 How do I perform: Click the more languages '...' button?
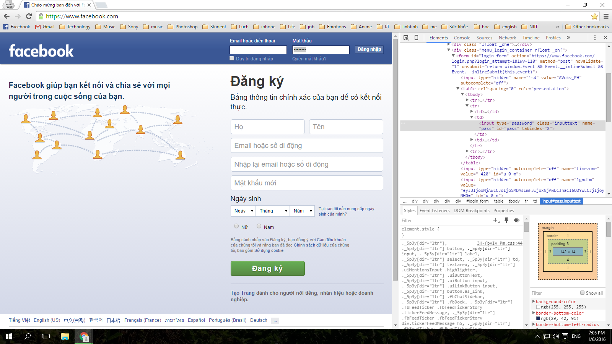pyautogui.click(x=275, y=321)
